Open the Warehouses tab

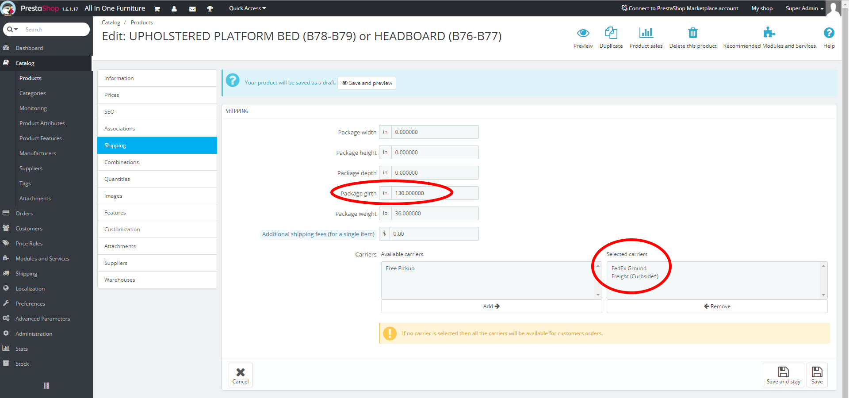pyautogui.click(x=157, y=280)
